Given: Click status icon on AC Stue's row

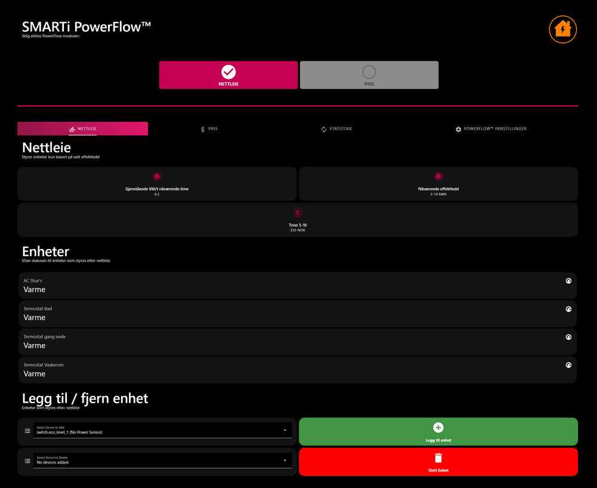Looking at the screenshot, I should (568, 281).
